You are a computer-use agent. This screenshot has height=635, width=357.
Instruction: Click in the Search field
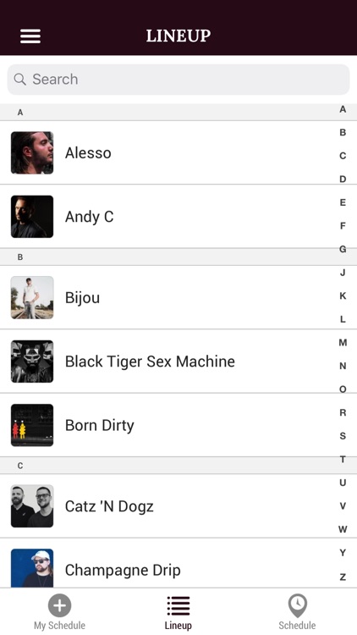point(178,80)
